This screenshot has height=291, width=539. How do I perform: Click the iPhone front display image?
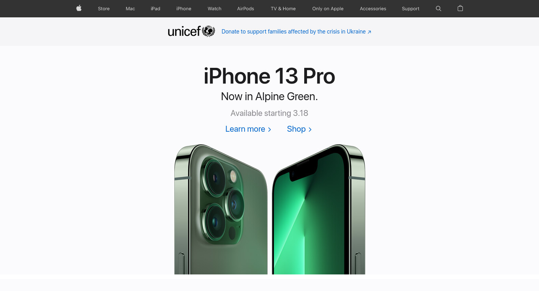pyautogui.click(x=319, y=209)
